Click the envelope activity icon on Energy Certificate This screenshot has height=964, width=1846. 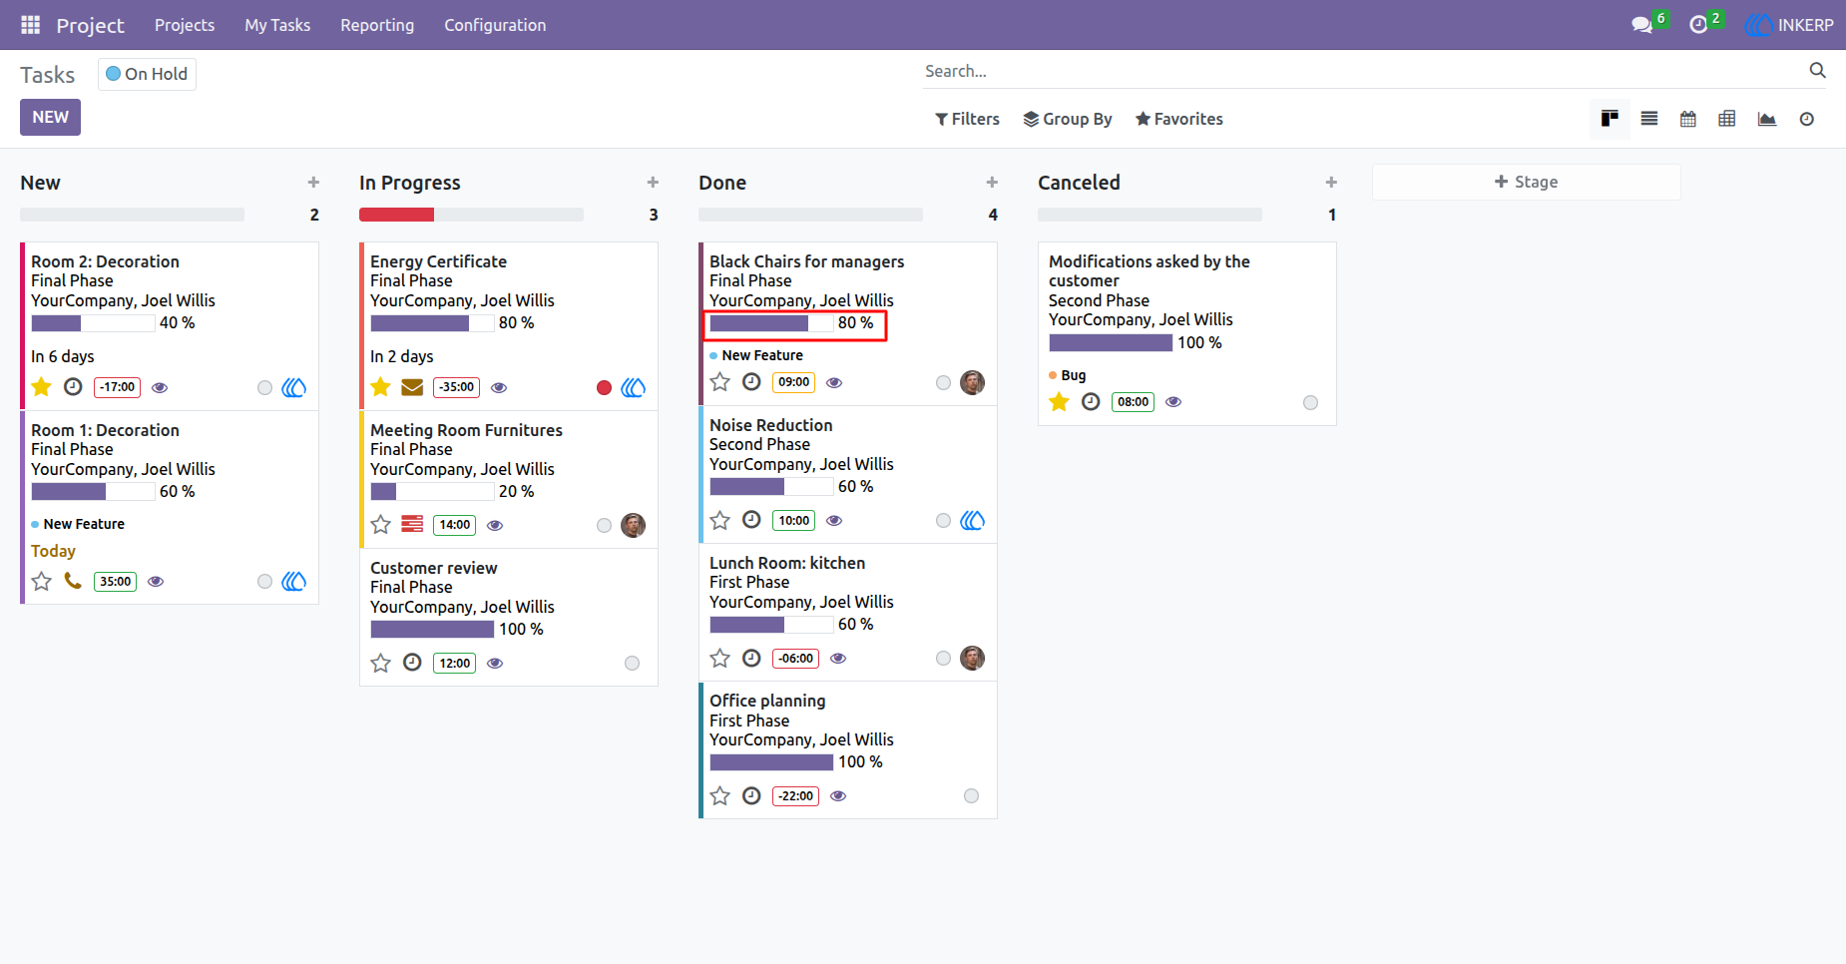pos(412,387)
